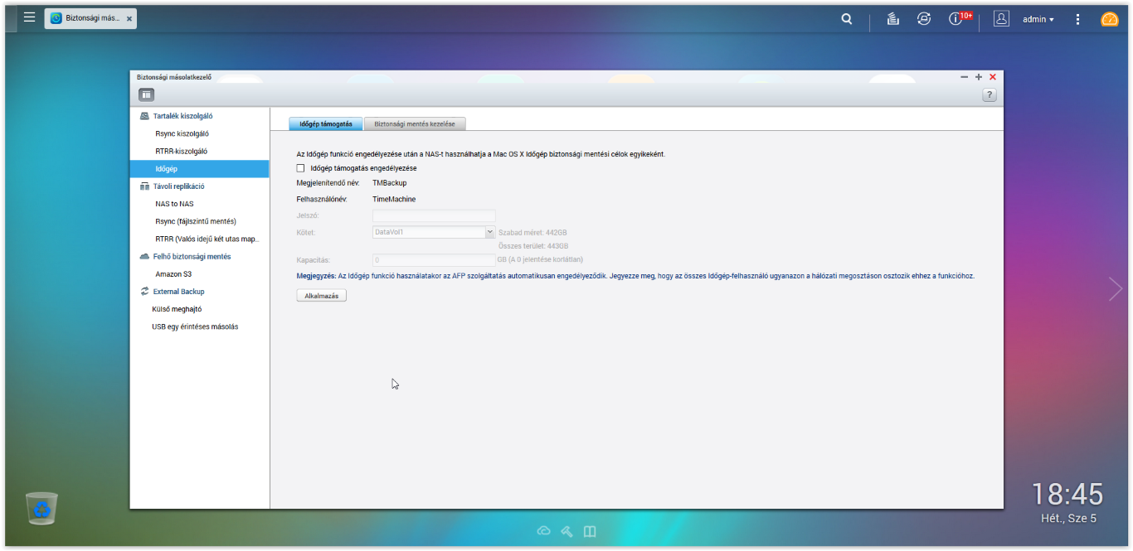
Task: Go to next desktop page arrow
Action: [x=1115, y=289]
